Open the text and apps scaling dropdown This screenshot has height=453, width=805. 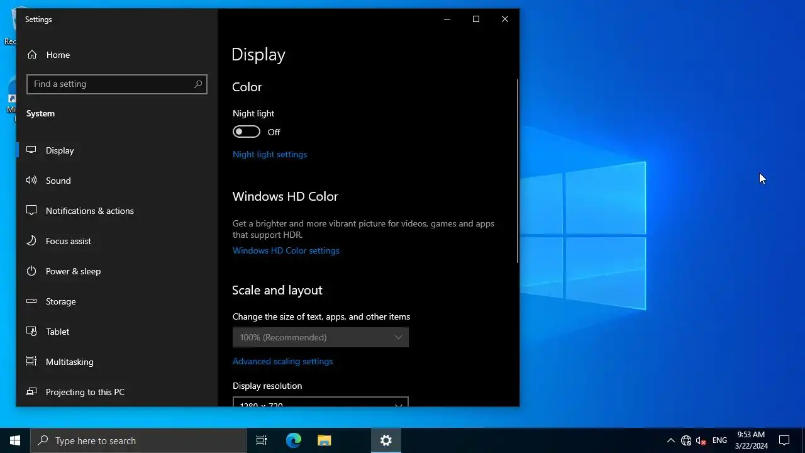321,337
